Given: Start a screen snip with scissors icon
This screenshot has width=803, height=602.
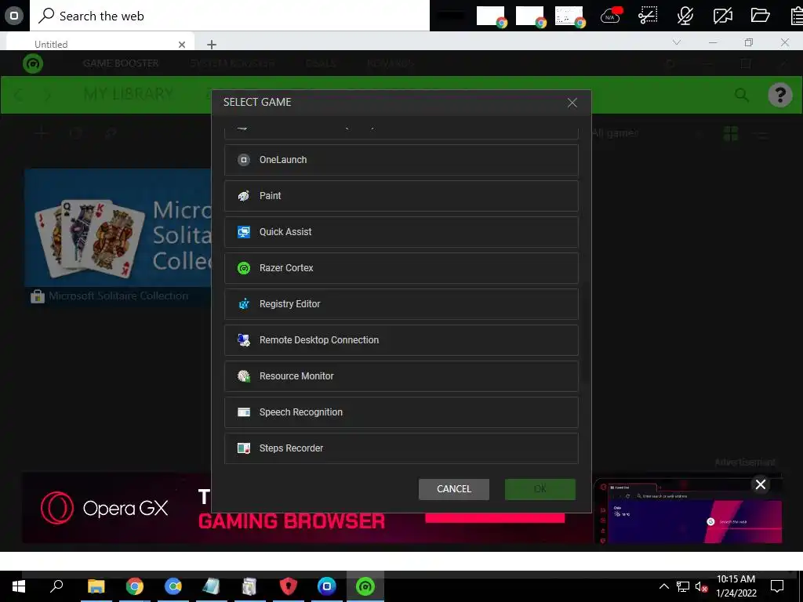Looking at the screenshot, I should tap(648, 16).
